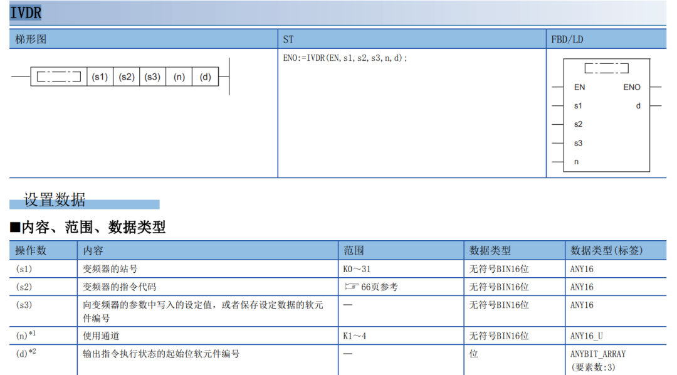This screenshot has width=677, height=375.
Task: Click the ENO:=IVDR structured text code line
Action: pos(345,58)
